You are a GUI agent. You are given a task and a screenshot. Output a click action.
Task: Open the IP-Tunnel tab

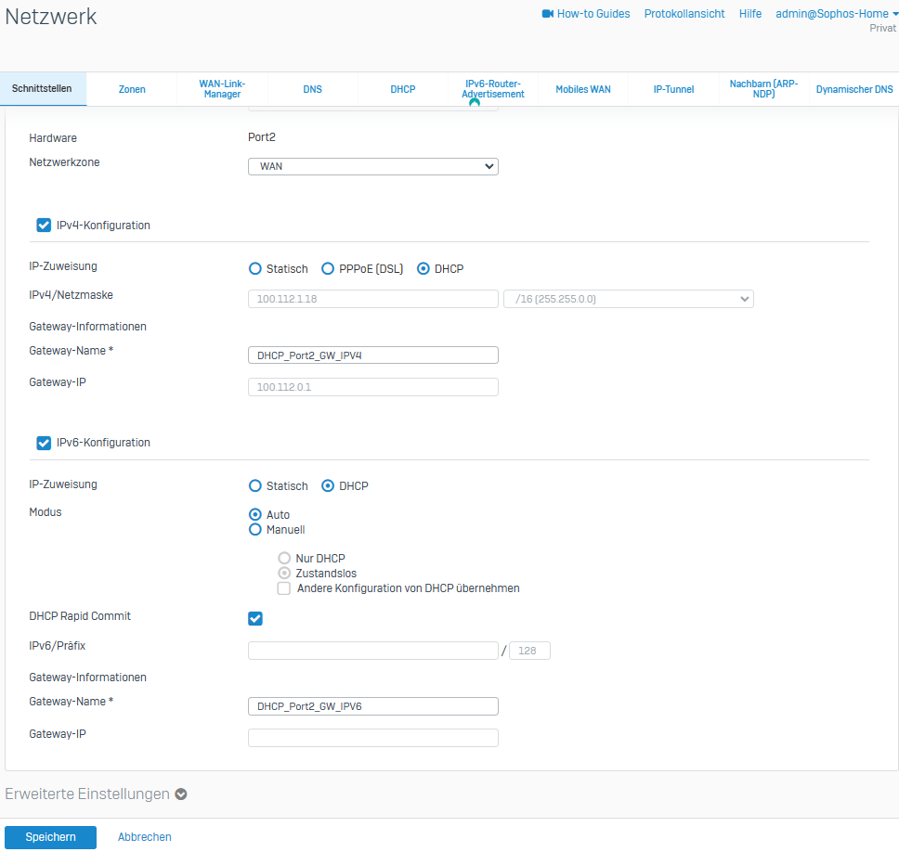tap(673, 89)
